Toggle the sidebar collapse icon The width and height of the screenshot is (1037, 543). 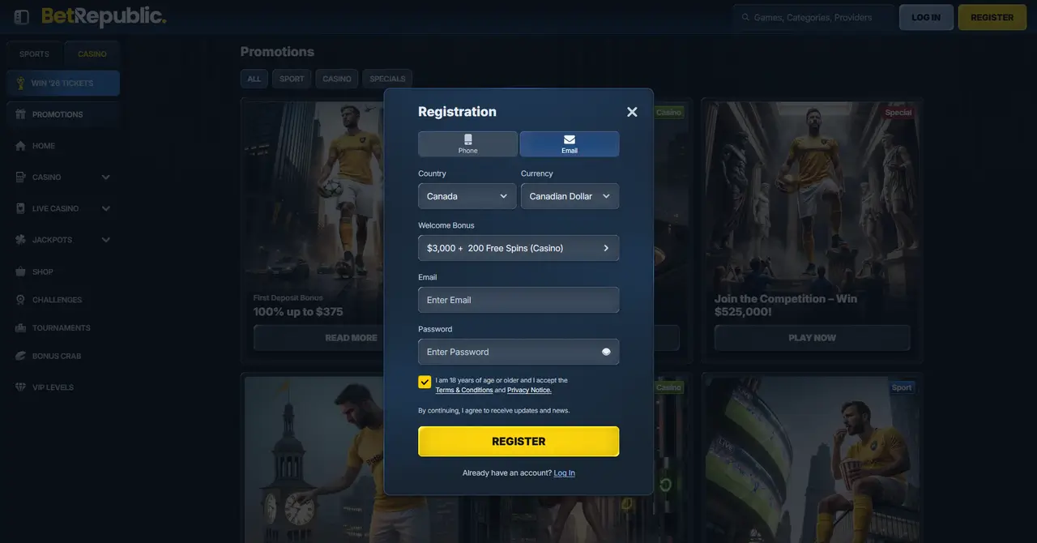tap(22, 17)
